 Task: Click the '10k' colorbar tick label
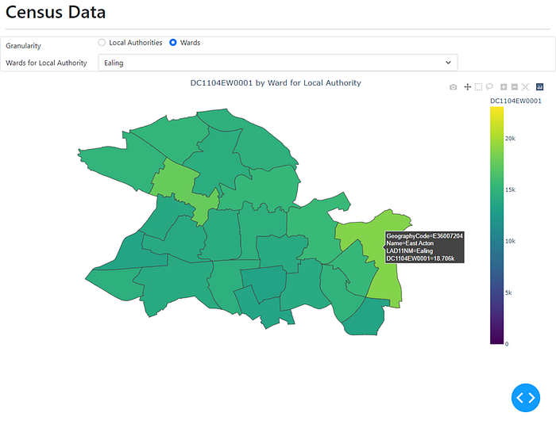pos(510,241)
